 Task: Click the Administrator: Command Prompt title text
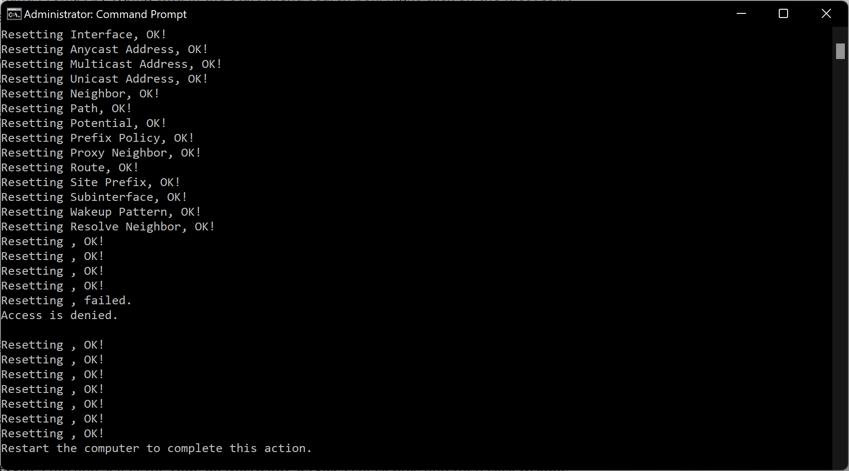(x=105, y=14)
